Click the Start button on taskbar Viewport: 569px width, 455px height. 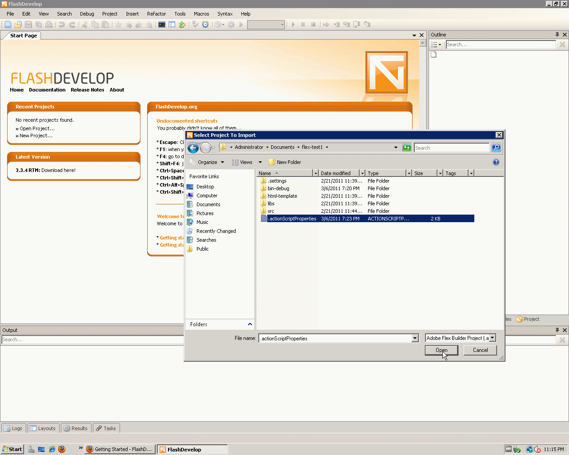click(x=12, y=449)
